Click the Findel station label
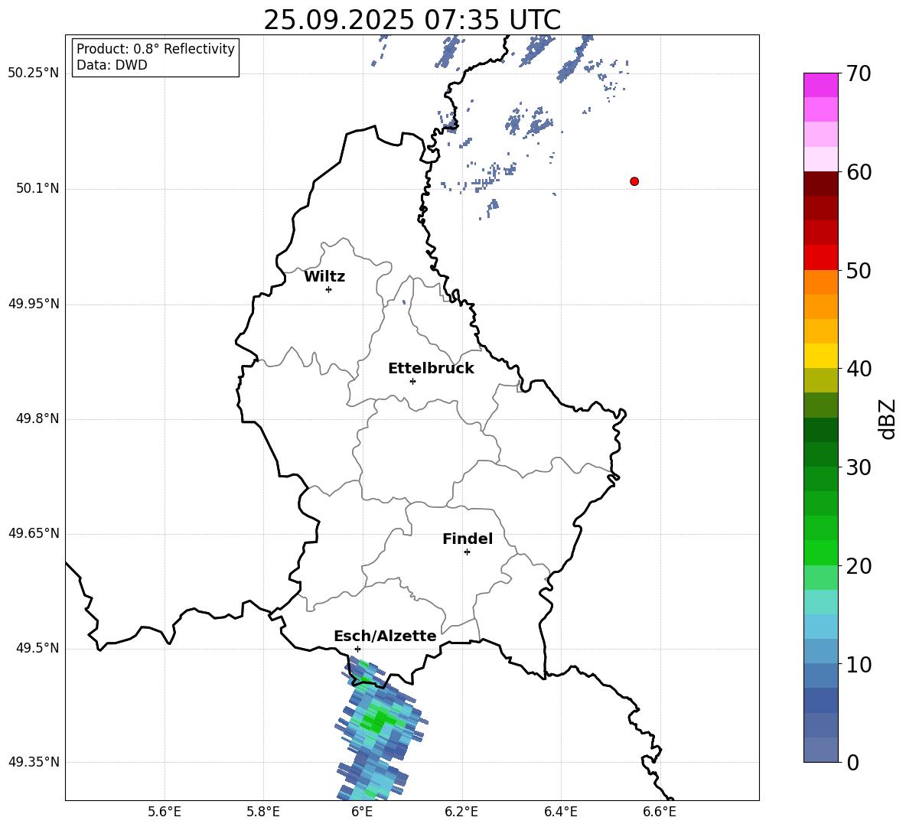 pyautogui.click(x=468, y=539)
